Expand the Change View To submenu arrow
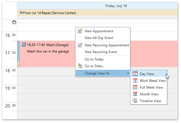 pos(128,73)
